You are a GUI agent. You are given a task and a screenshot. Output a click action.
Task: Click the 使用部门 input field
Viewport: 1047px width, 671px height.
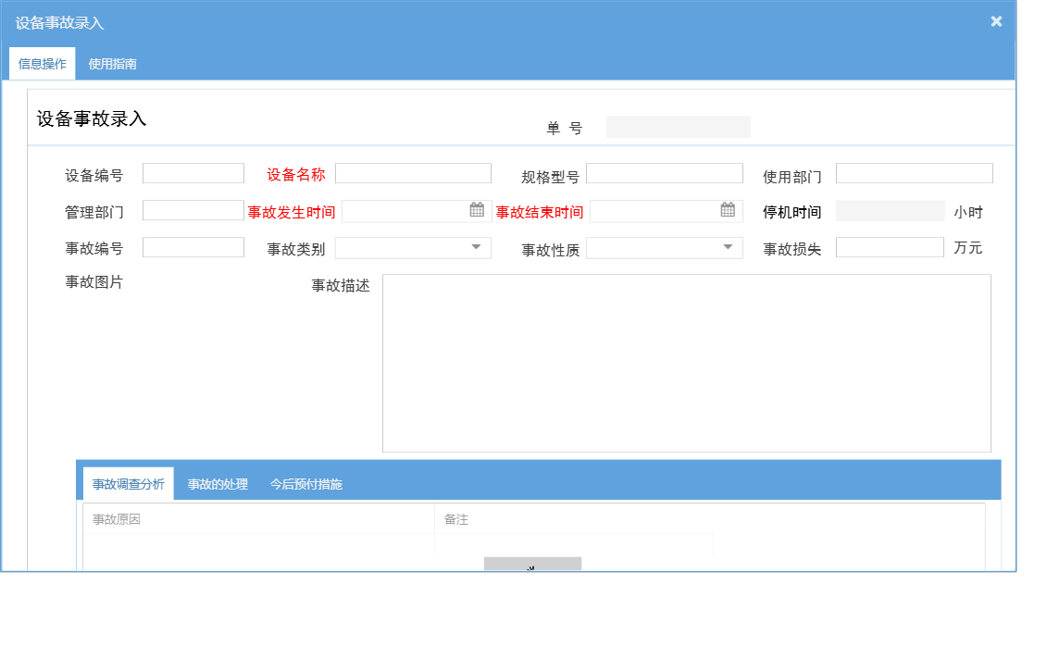pos(914,173)
